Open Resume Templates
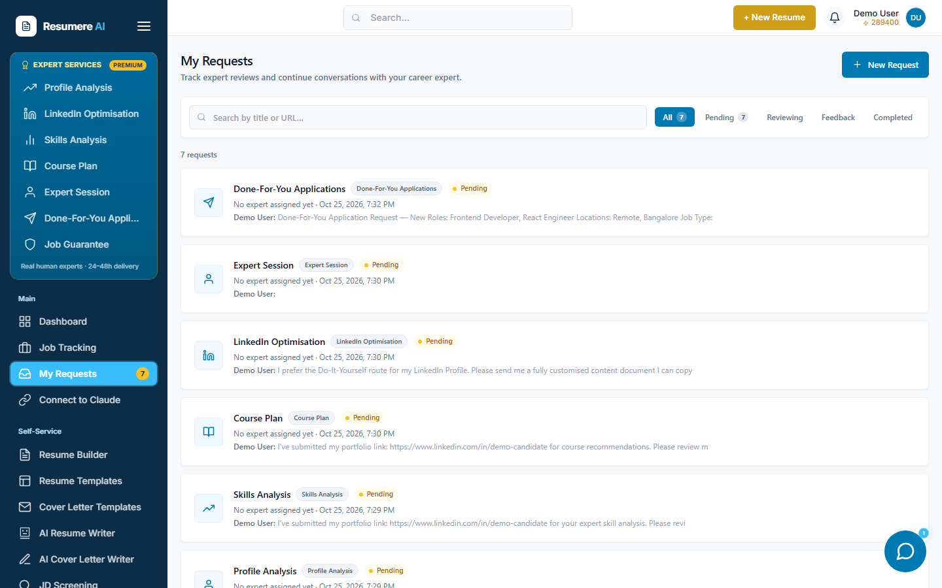 click(x=84, y=481)
